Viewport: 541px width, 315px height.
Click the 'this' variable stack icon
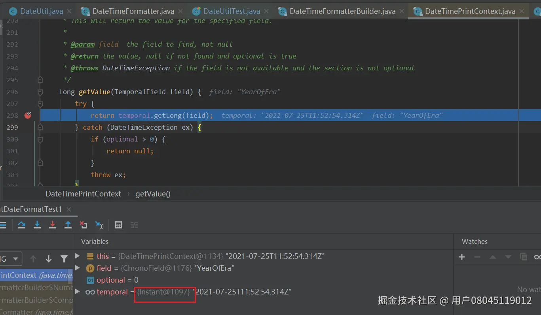(x=90, y=256)
